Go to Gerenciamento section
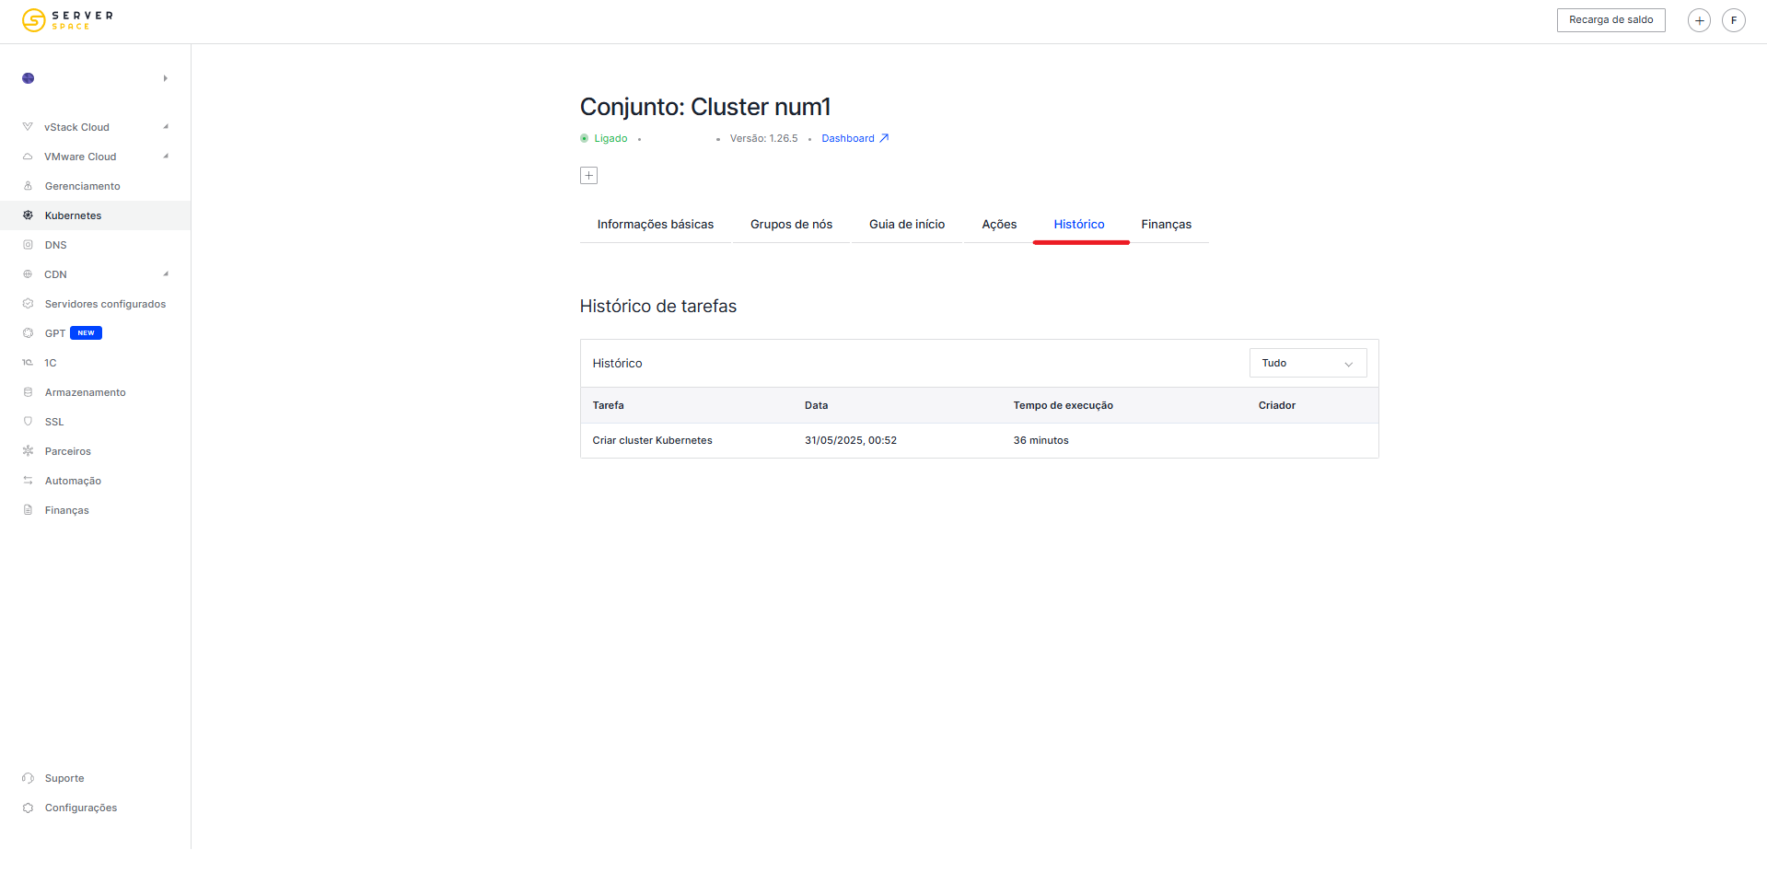Image resolution: width=1767 pixels, height=872 pixels. pyautogui.click(x=83, y=186)
